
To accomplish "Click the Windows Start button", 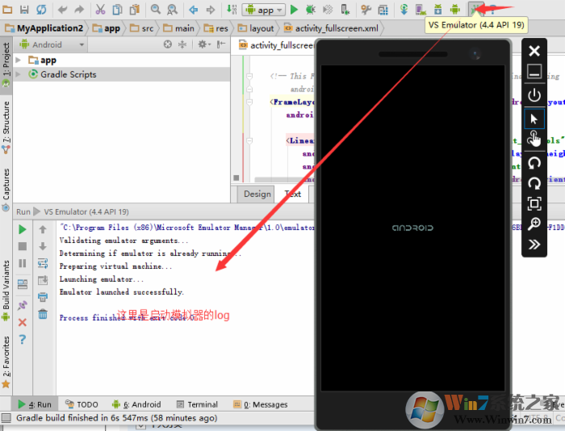I will coord(423,407).
